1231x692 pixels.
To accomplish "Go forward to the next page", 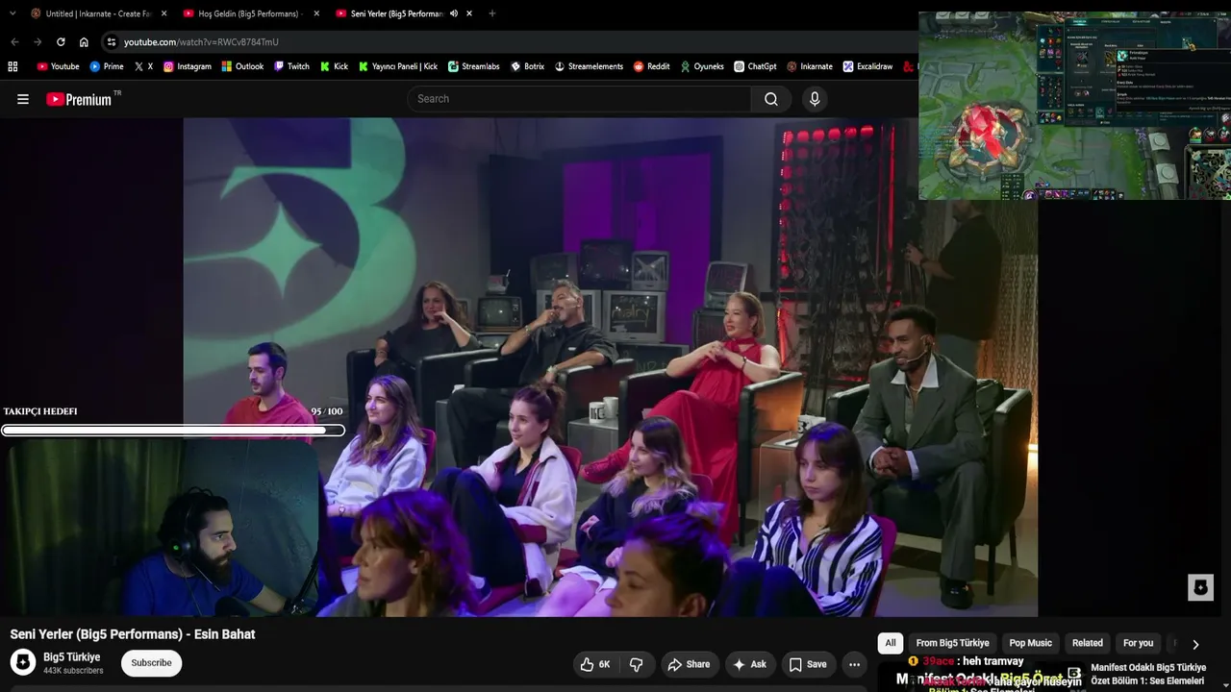I will click(x=38, y=42).
